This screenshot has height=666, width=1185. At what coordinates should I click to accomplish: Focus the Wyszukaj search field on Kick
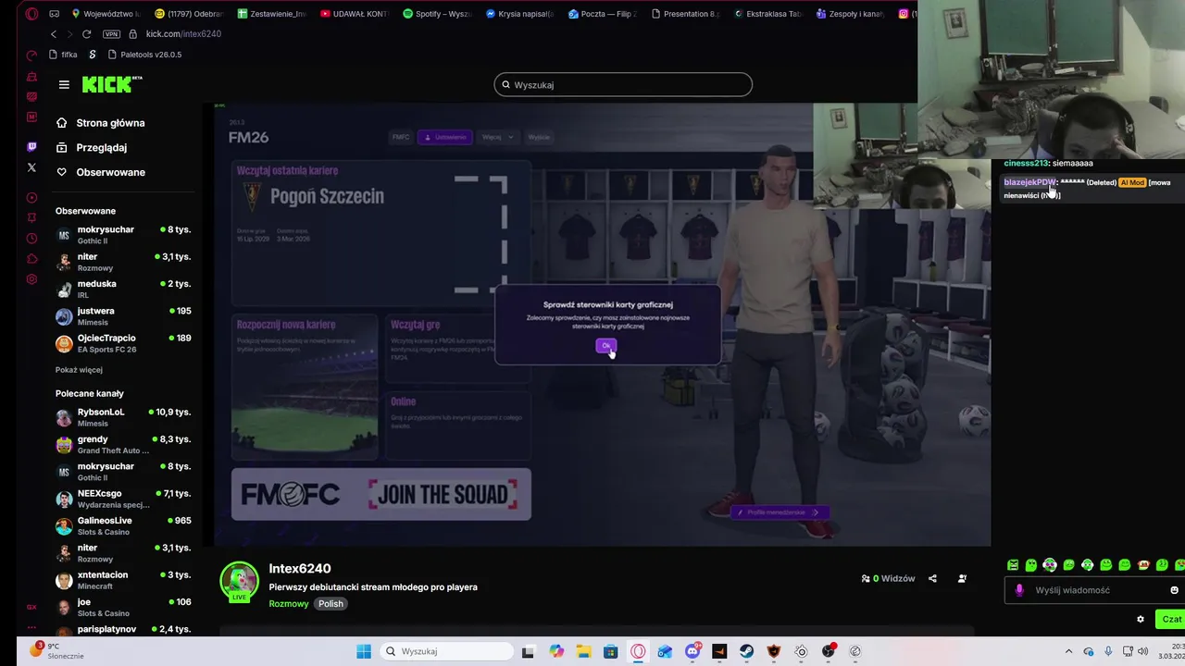(x=623, y=84)
